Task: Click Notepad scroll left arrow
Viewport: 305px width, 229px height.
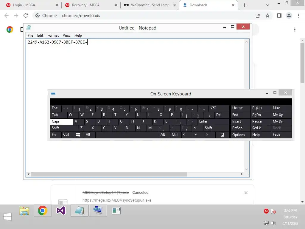Action: coord(29,174)
